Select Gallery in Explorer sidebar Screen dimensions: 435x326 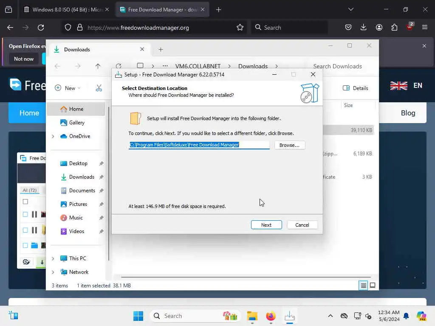pos(76,123)
